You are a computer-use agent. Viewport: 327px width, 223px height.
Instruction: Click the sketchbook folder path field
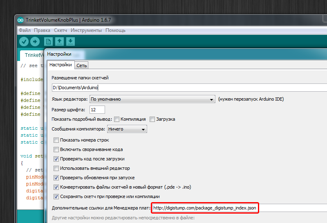coord(189,88)
